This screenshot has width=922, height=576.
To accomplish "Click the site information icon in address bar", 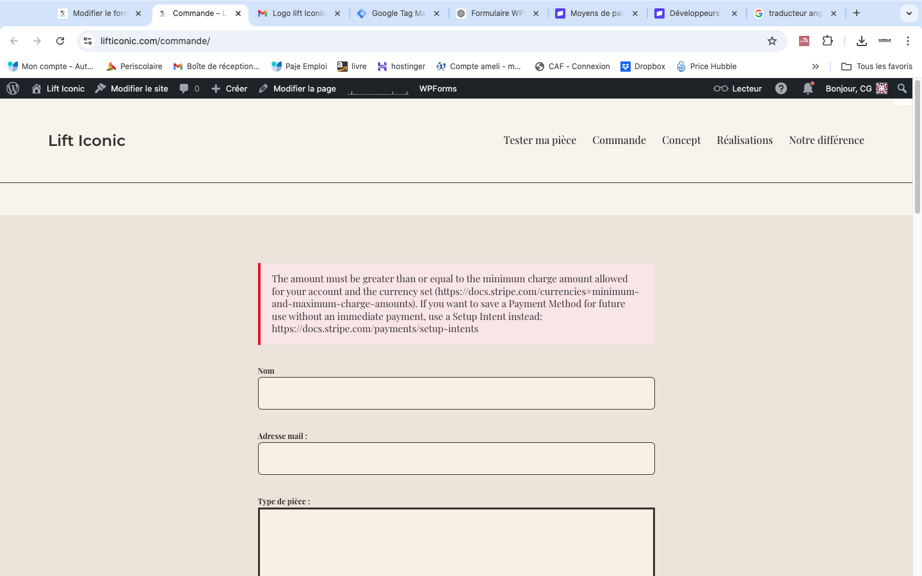I will (x=88, y=41).
